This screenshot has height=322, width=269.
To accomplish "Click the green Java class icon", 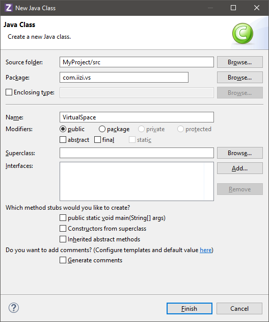I will [243, 33].
